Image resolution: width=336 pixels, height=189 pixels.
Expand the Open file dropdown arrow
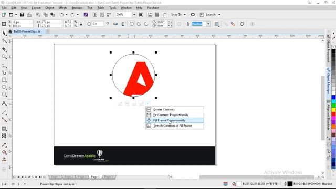click(16, 15)
